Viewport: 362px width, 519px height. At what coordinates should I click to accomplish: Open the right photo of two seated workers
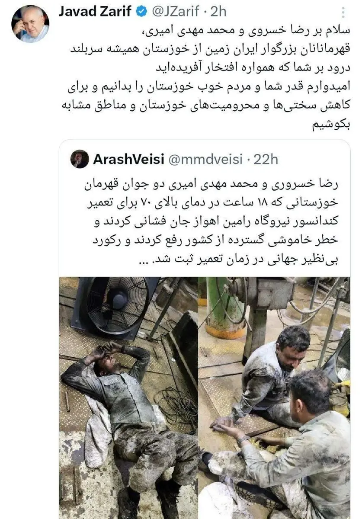[274, 398]
